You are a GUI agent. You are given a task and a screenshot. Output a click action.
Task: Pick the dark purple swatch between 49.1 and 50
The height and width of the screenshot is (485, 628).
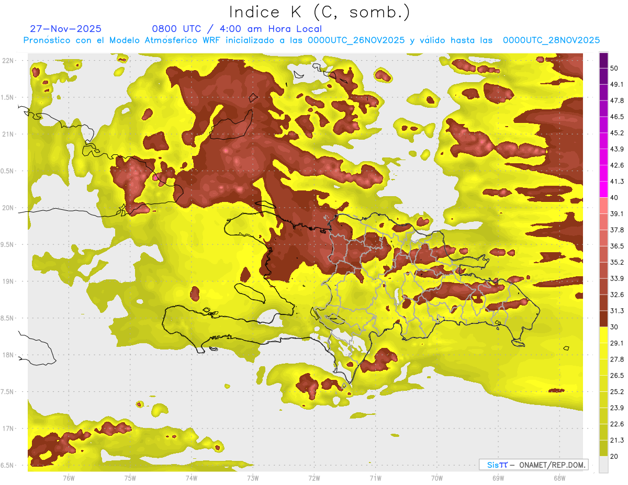pyautogui.click(x=603, y=76)
